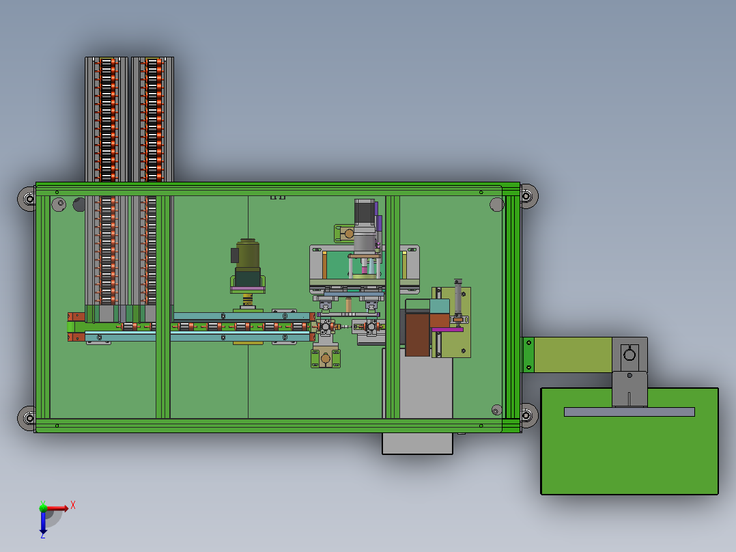Screen dimensions: 736x552
Task: Click the blue Z axis arrow of the triad
Action: coord(43,522)
